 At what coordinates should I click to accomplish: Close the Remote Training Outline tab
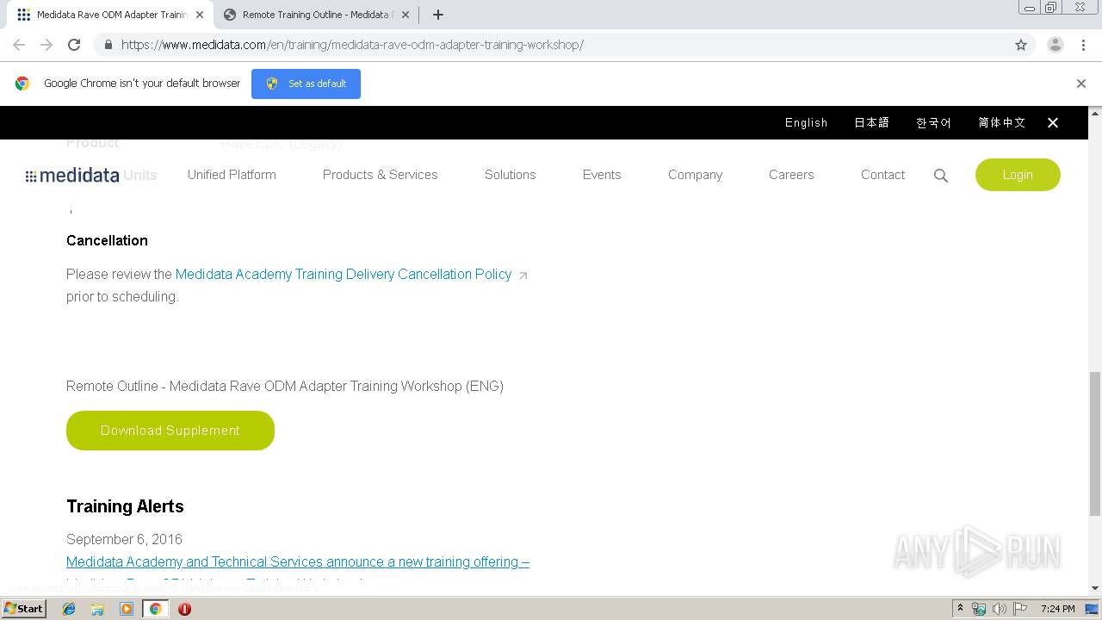click(406, 15)
